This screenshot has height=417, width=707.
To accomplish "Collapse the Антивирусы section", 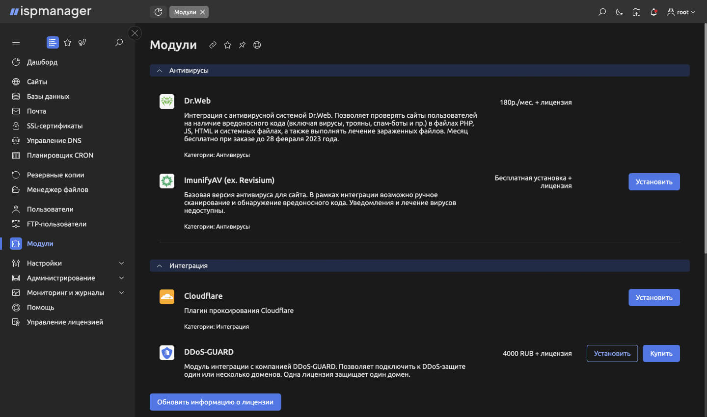I will pos(159,70).
